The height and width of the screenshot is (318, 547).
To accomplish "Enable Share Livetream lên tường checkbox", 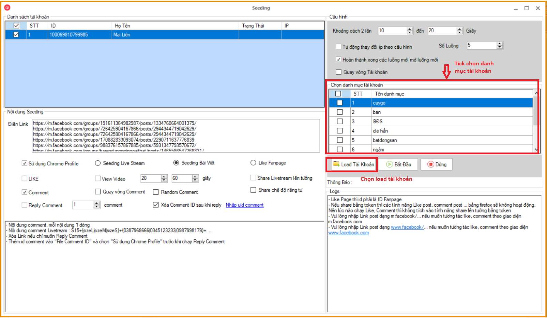I will 253,178.
